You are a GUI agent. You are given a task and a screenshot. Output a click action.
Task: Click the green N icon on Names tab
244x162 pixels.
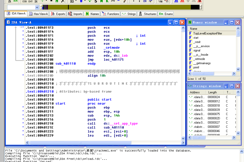click(87, 14)
